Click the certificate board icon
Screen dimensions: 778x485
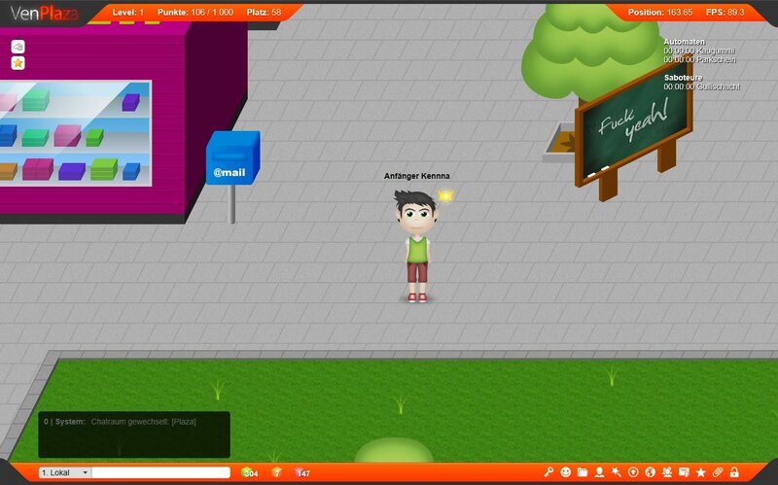pos(684,471)
